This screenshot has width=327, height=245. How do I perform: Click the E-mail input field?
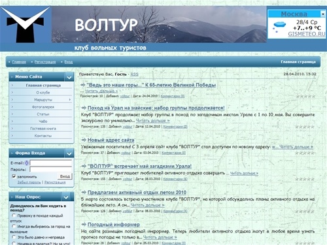[51, 163]
